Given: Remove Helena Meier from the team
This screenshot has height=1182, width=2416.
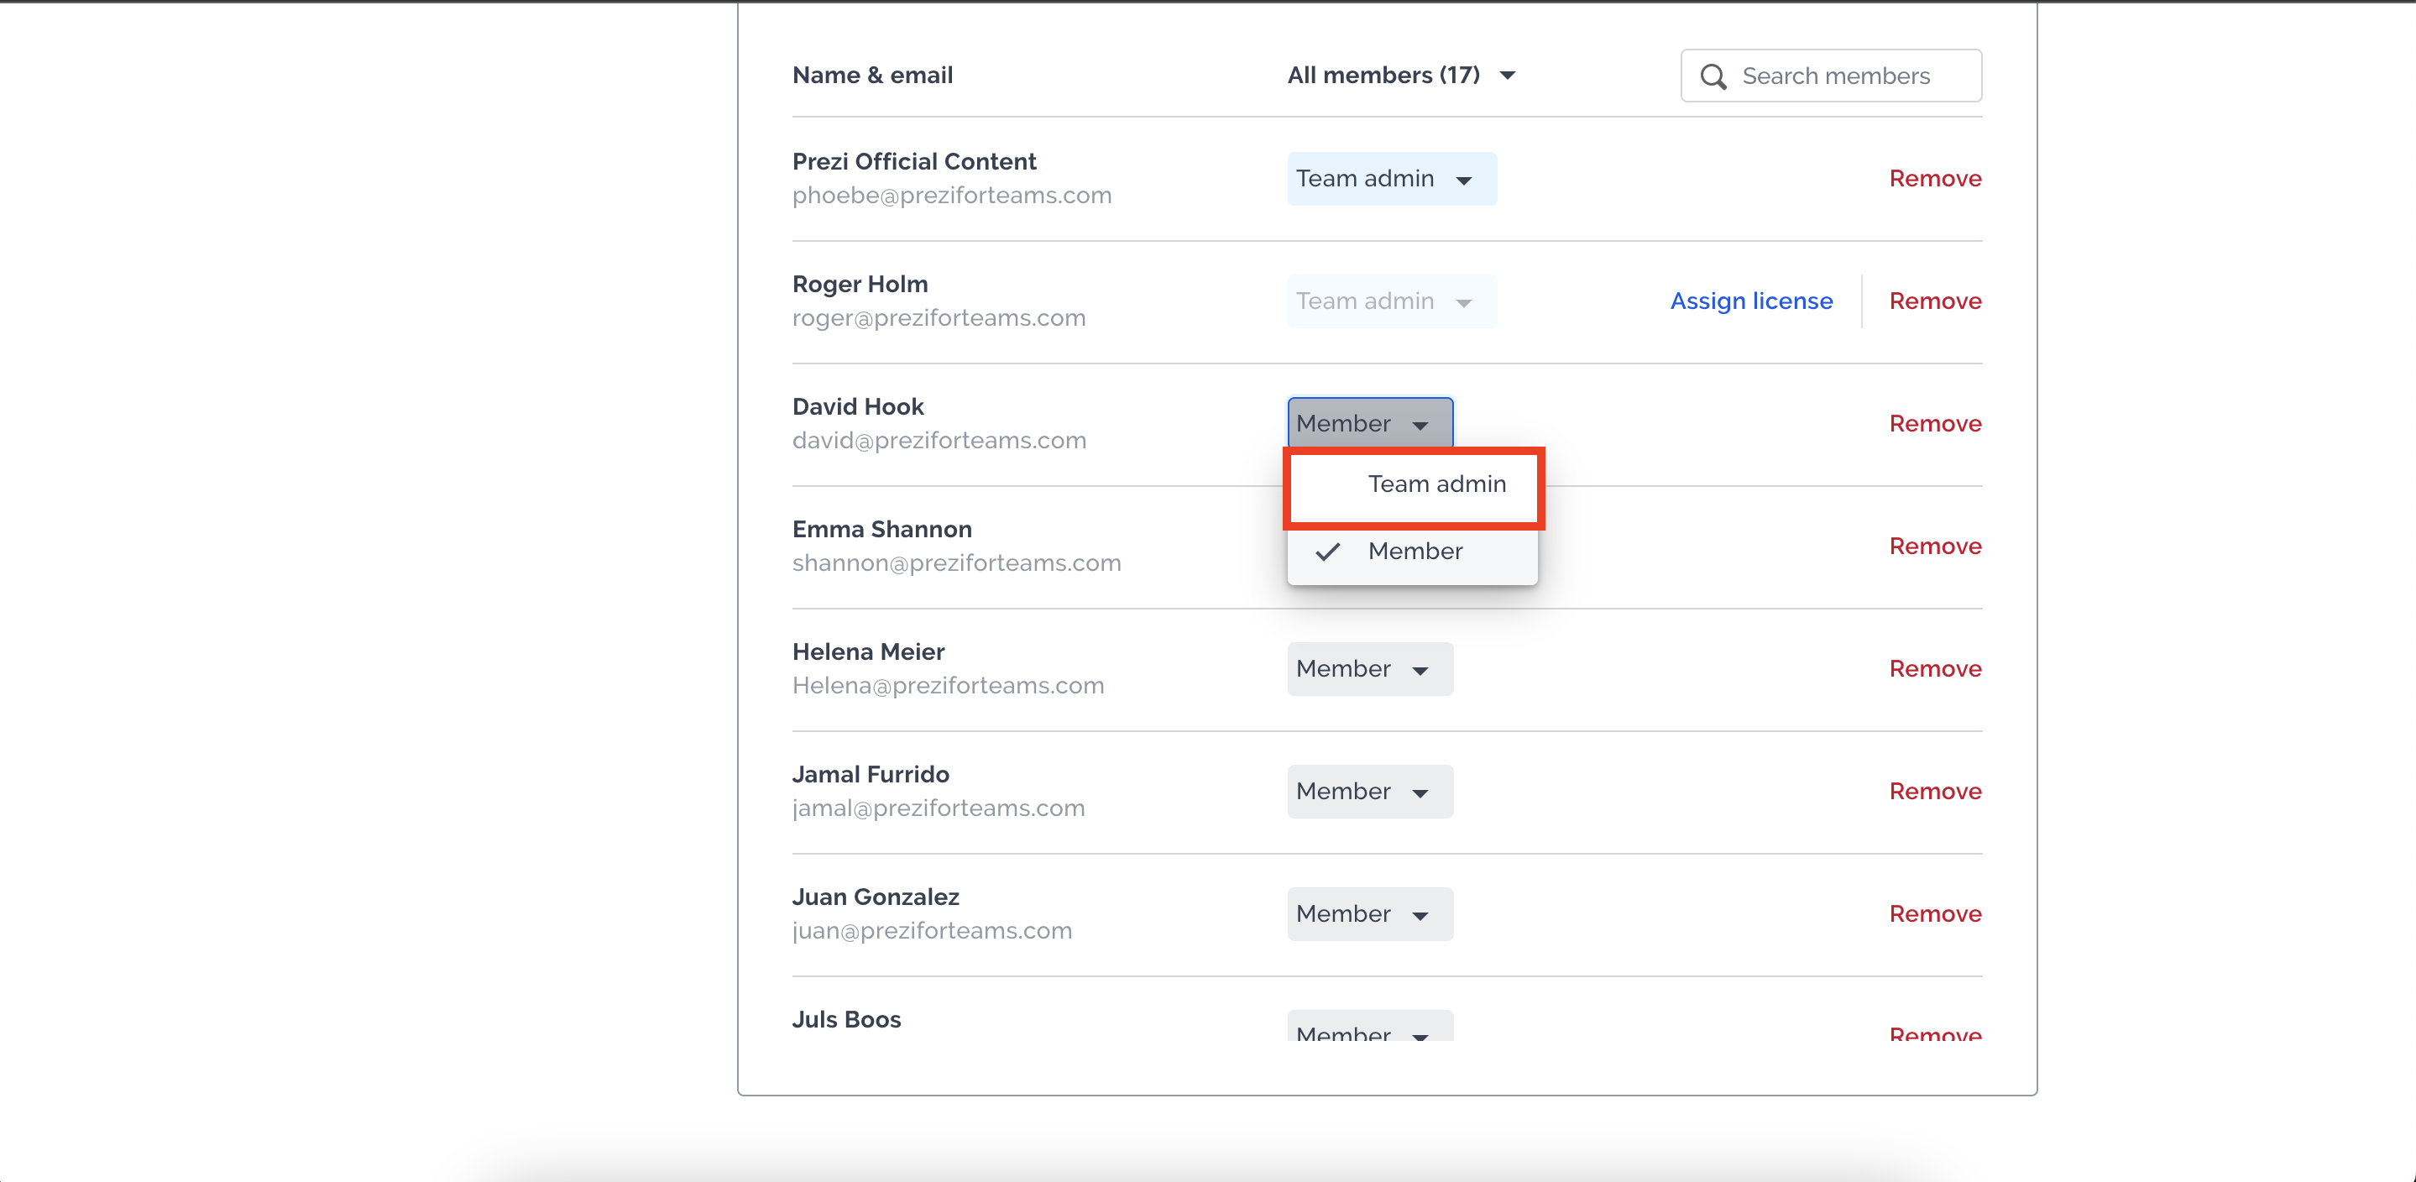Looking at the screenshot, I should pos(1934,669).
